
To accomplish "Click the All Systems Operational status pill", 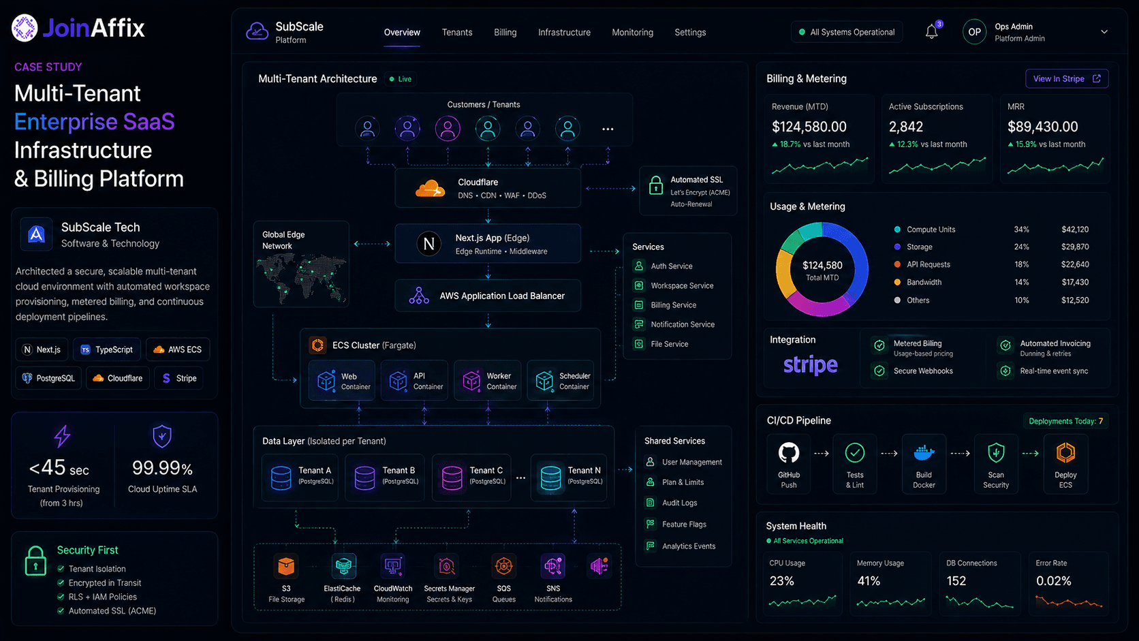I will point(847,32).
